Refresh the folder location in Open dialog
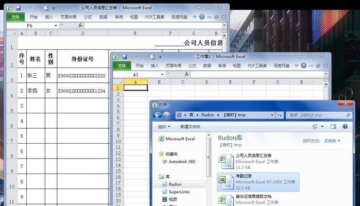The image size is (360, 206). click(280, 115)
